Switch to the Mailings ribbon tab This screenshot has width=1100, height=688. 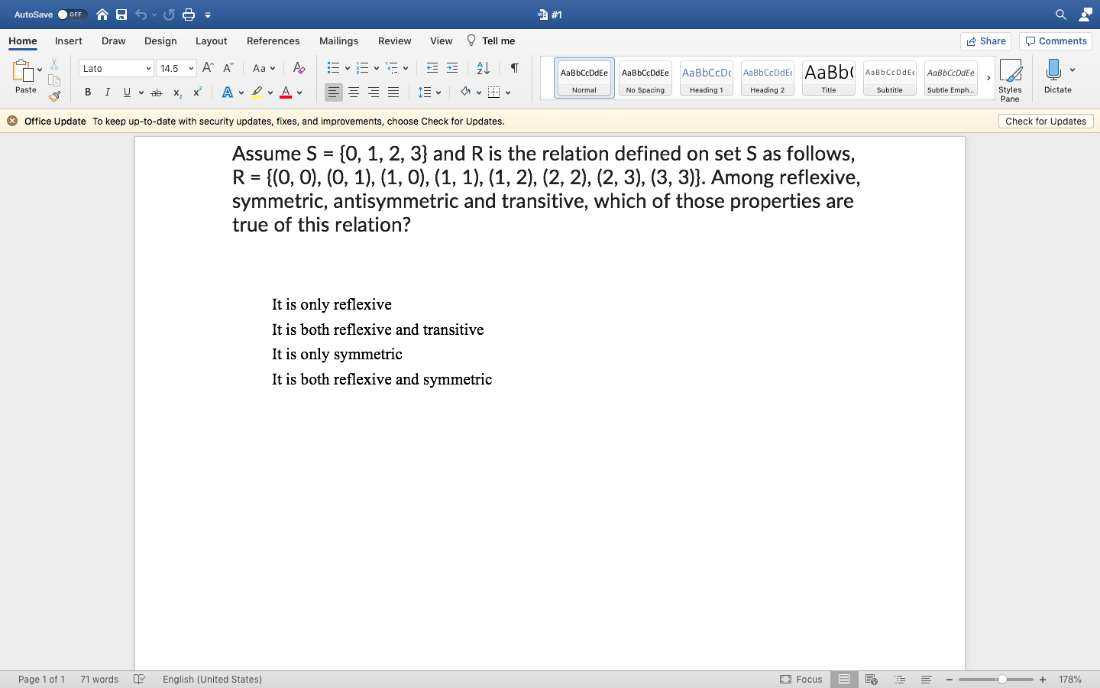click(x=338, y=41)
